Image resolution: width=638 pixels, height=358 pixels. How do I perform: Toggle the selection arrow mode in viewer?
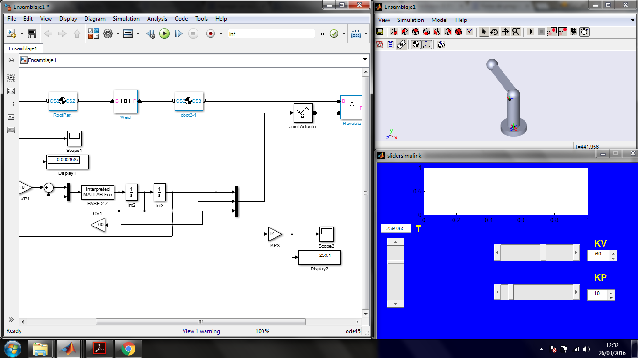point(483,32)
